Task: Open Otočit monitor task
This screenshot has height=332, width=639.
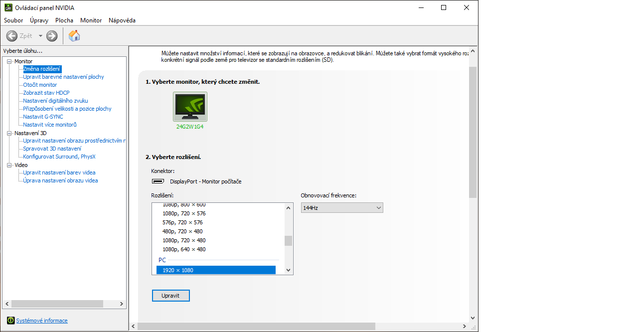Action: coord(40,85)
